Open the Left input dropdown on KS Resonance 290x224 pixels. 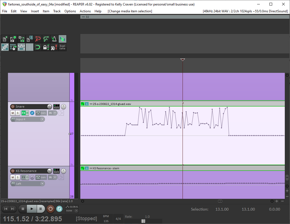(x=42, y=183)
